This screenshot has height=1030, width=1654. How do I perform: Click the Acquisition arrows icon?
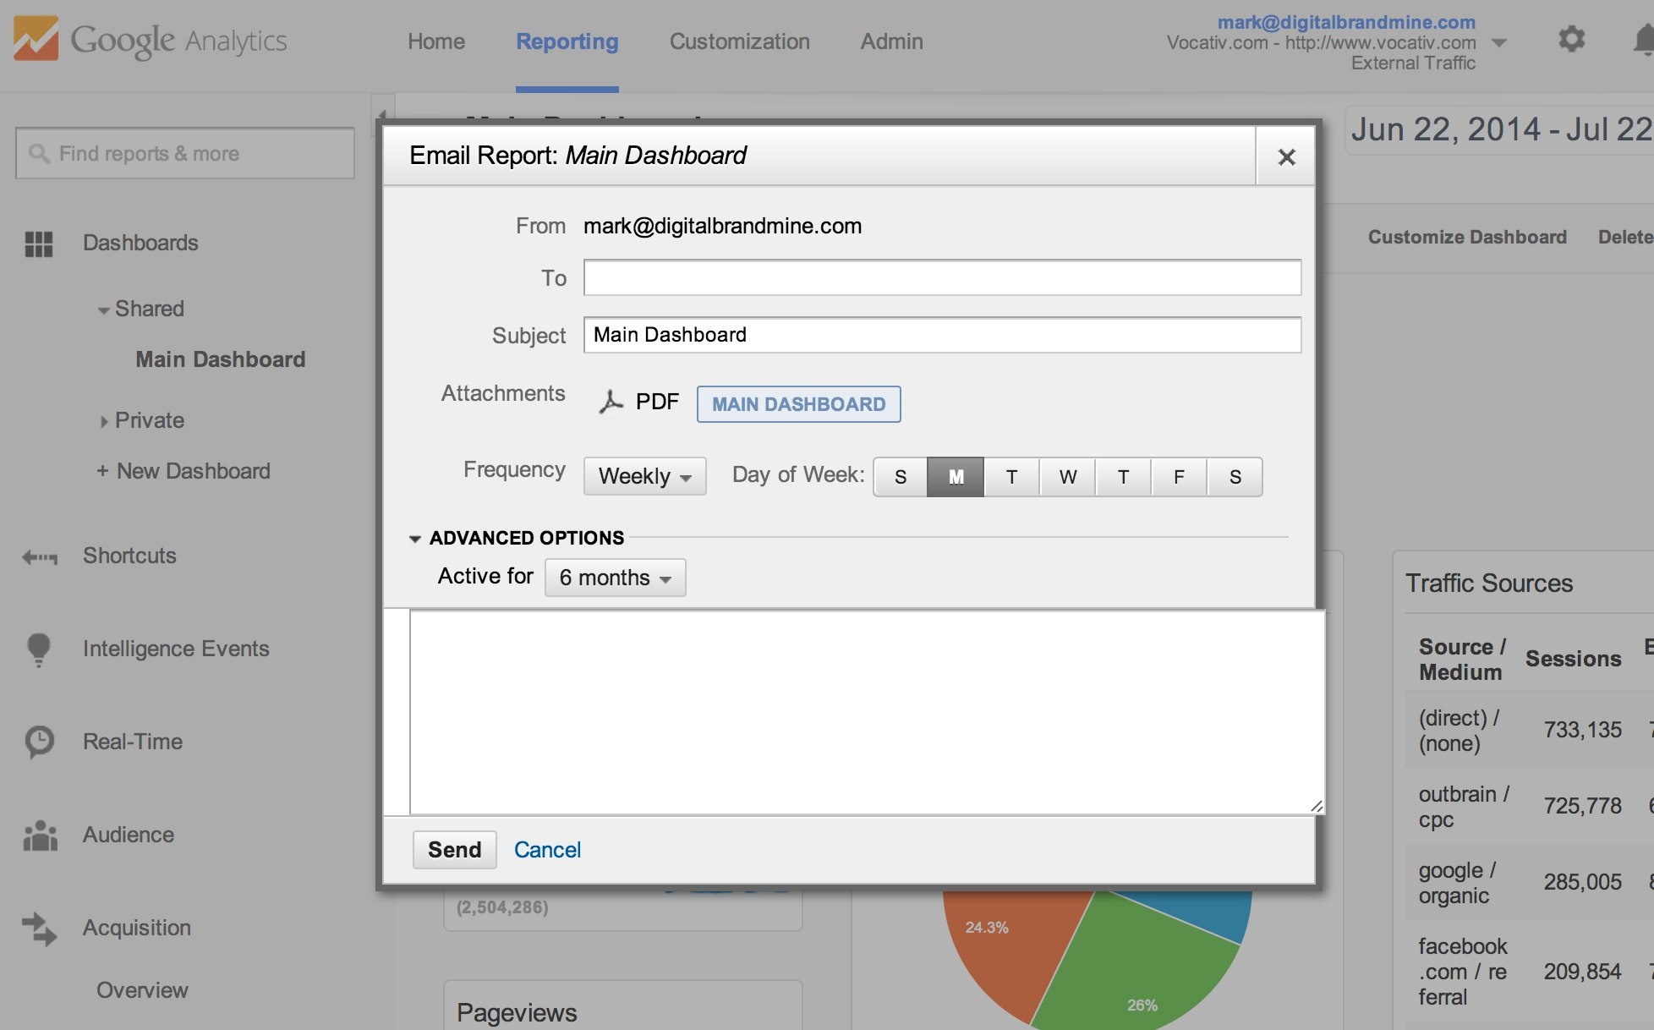pyautogui.click(x=39, y=929)
